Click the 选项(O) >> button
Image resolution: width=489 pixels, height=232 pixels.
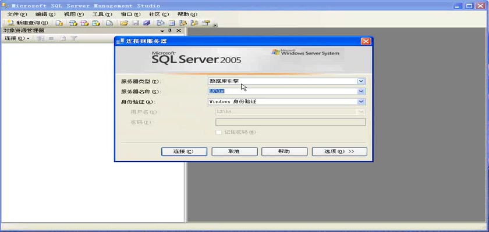[x=339, y=151]
